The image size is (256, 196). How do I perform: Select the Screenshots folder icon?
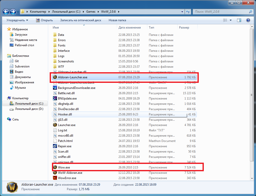(x=55, y=61)
